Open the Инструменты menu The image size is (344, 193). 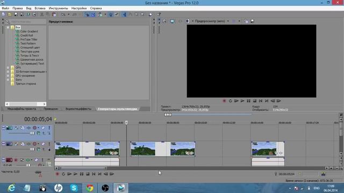tap(59, 9)
